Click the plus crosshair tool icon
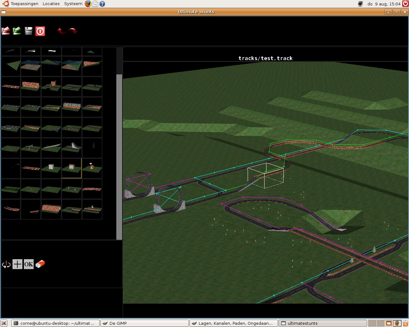409x327 pixels. [x=17, y=264]
